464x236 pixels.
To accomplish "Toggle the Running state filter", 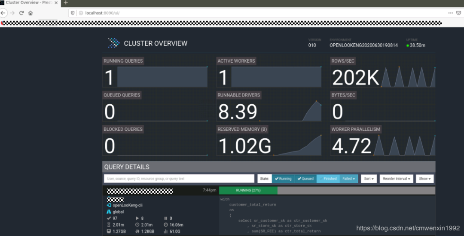I will click(283, 179).
